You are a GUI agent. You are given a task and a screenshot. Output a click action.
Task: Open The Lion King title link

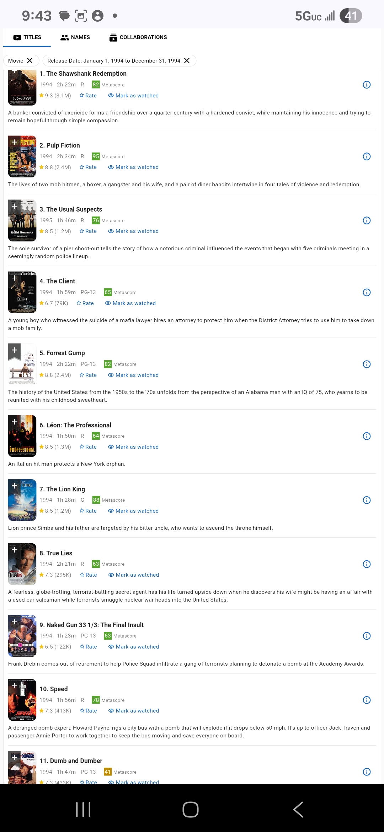[x=62, y=489]
